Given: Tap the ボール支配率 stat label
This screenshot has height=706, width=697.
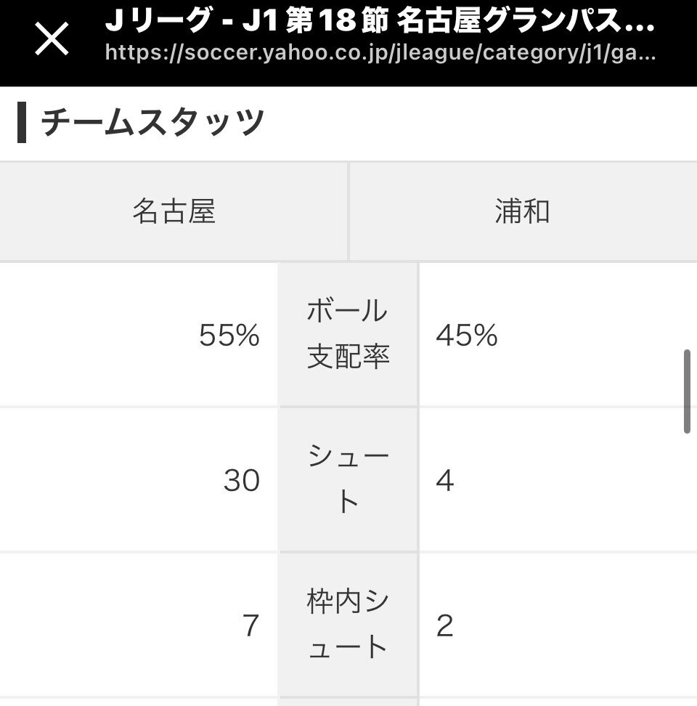Looking at the screenshot, I should (x=348, y=334).
